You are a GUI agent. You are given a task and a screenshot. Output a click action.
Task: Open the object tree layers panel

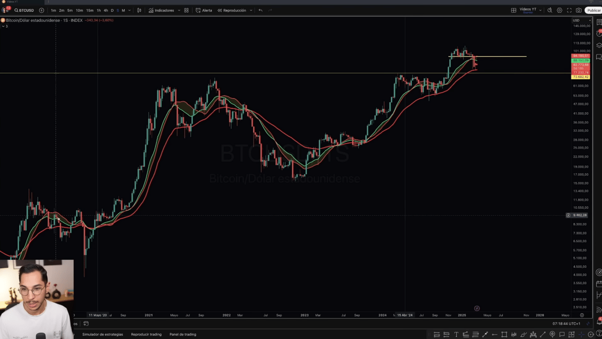coord(599,45)
